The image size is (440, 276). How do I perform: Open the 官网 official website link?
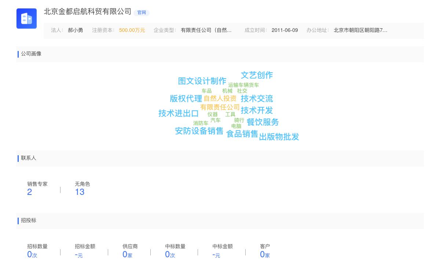click(142, 12)
